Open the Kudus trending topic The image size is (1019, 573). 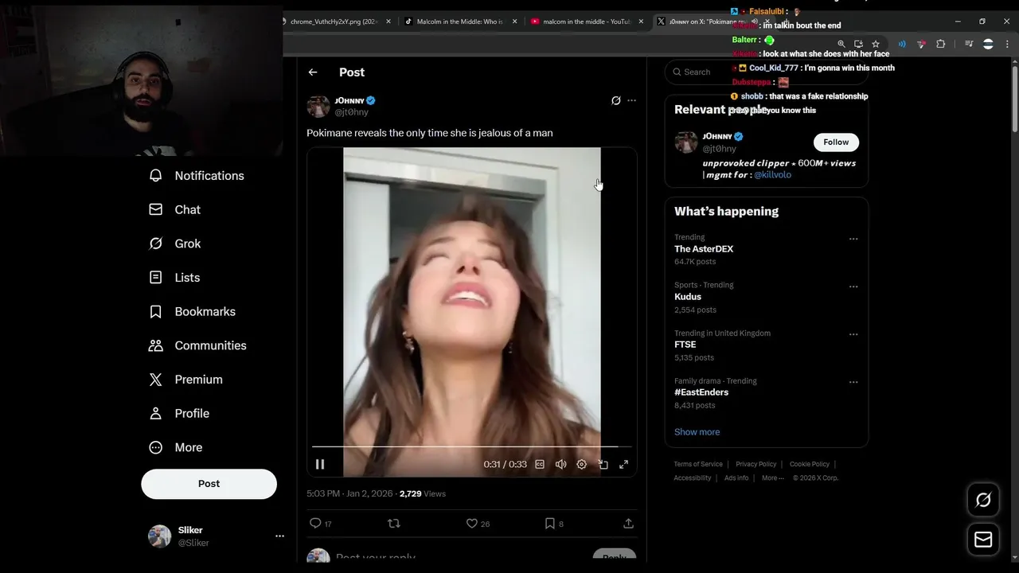click(x=688, y=297)
